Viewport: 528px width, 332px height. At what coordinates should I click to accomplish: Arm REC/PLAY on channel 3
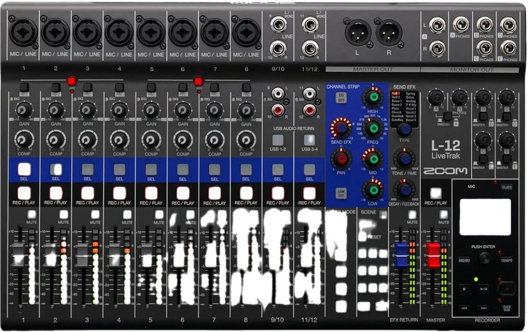pos(88,193)
